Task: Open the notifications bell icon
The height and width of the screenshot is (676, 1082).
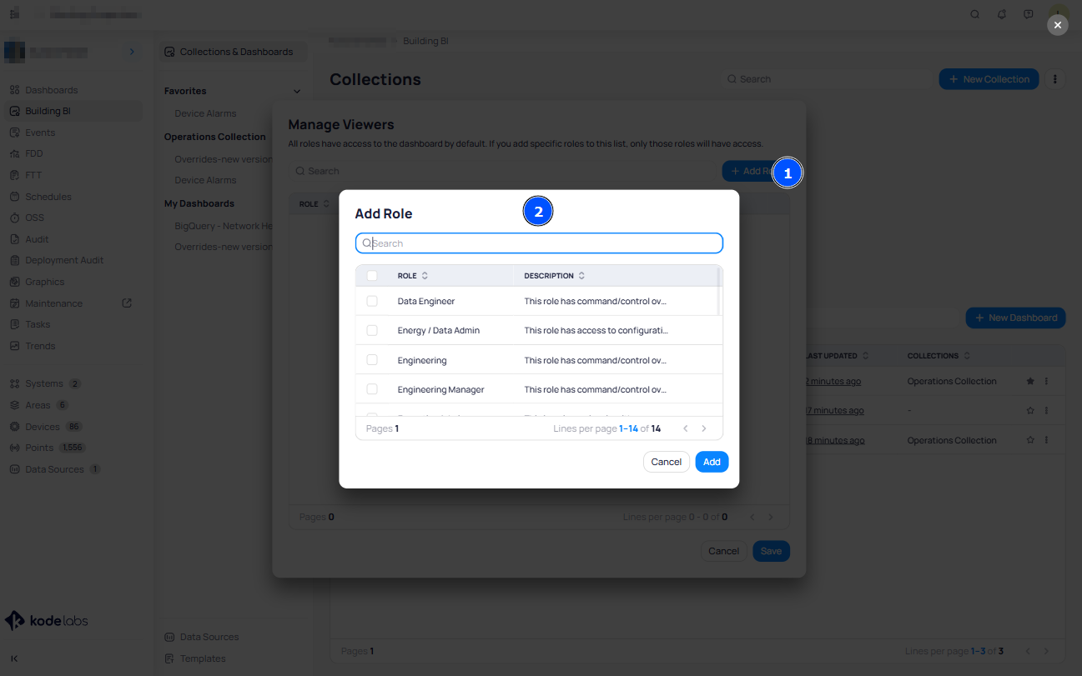Action: point(1001,14)
